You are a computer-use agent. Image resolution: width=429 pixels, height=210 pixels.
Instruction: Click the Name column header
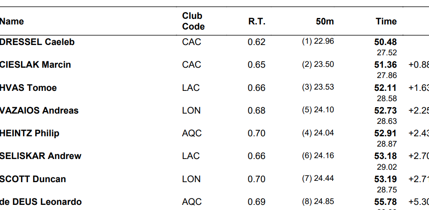pos(12,21)
